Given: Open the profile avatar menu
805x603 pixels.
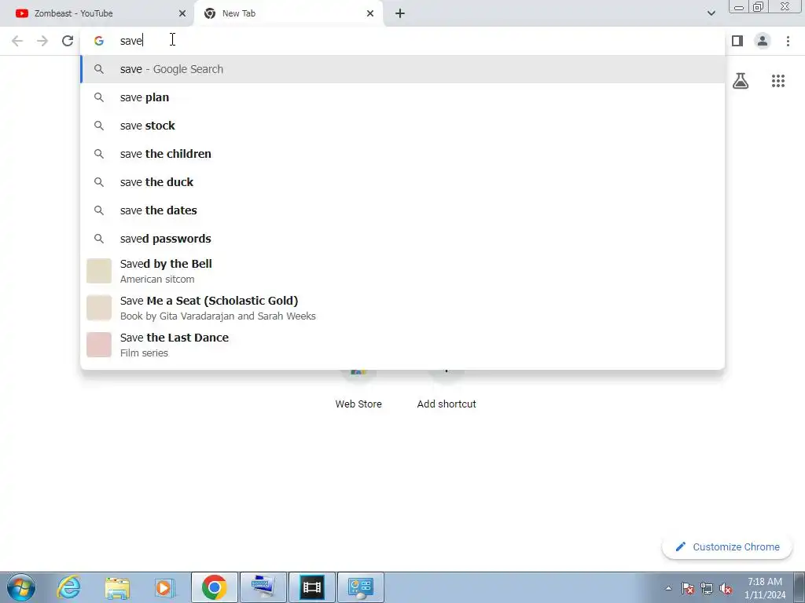Looking at the screenshot, I should 763,41.
